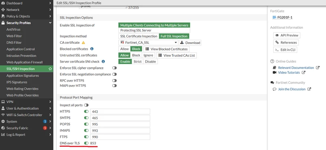Collapse the Security Profiles section chevron
326x150 pixels.
[50, 23]
